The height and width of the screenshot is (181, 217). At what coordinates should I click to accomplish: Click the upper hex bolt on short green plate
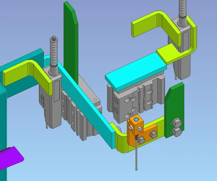coord(177,123)
